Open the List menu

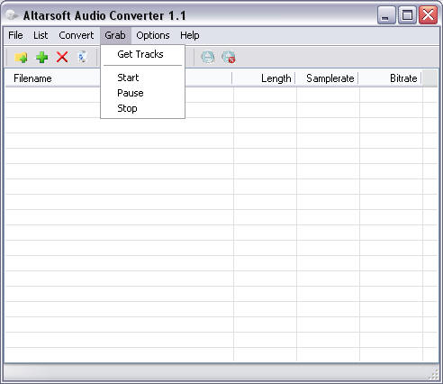coord(41,35)
